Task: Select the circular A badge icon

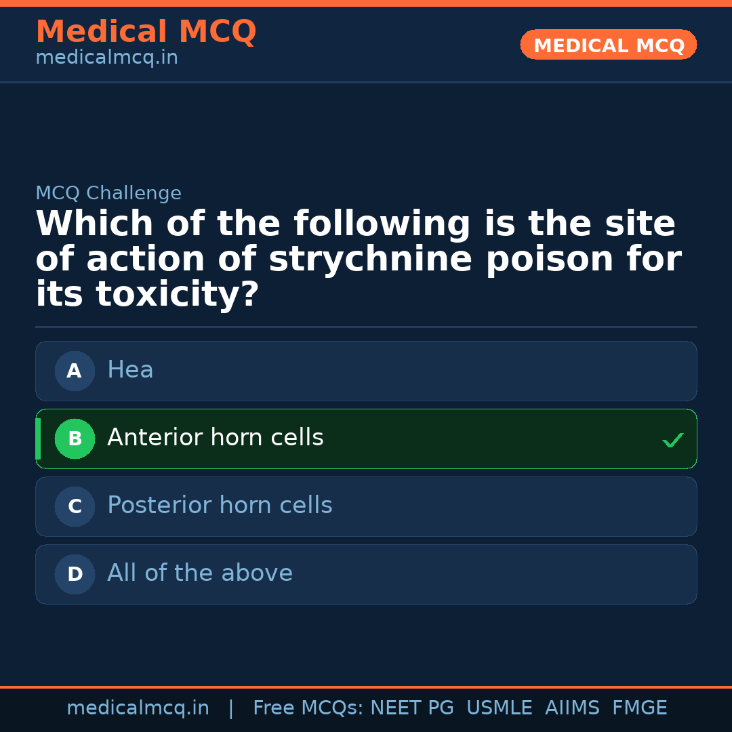Action: (x=75, y=371)
